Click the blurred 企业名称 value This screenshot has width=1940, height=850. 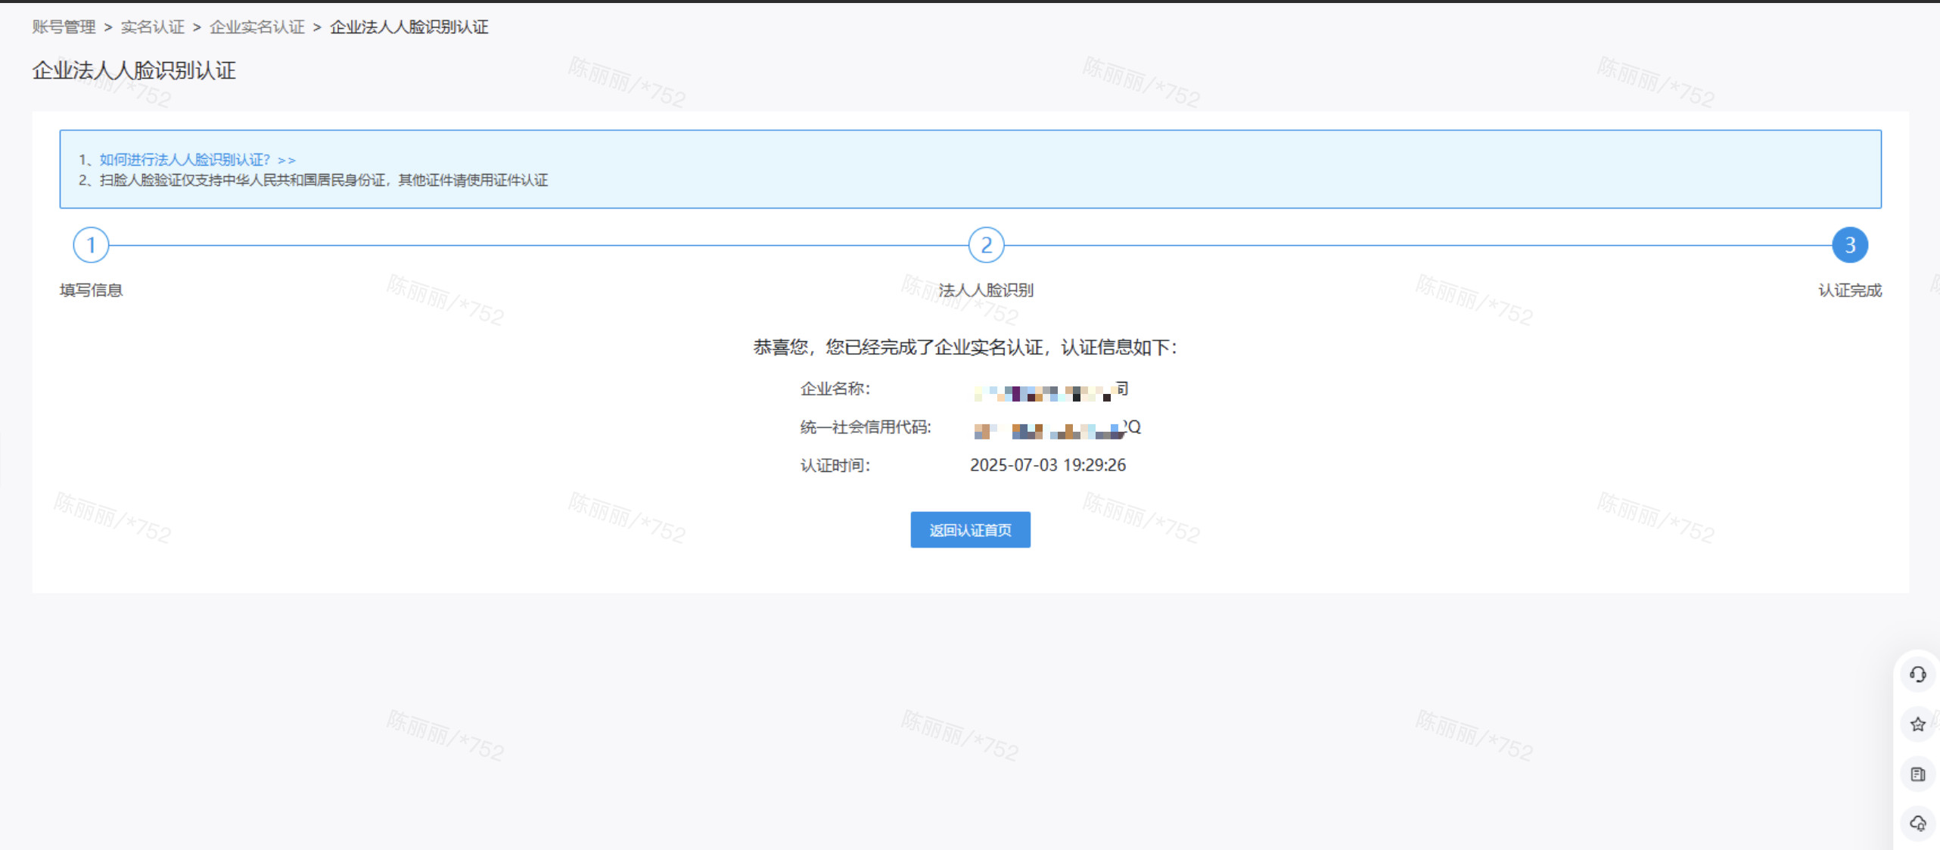click(x=1050, y=390)
